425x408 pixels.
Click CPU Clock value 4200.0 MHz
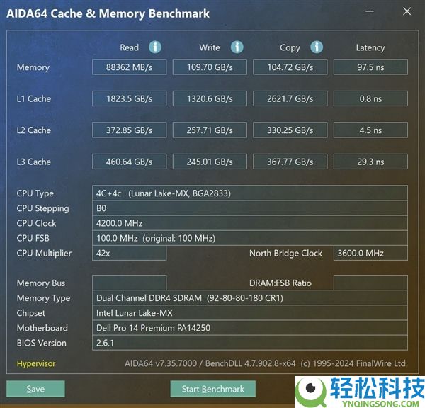tap(250, 223)
